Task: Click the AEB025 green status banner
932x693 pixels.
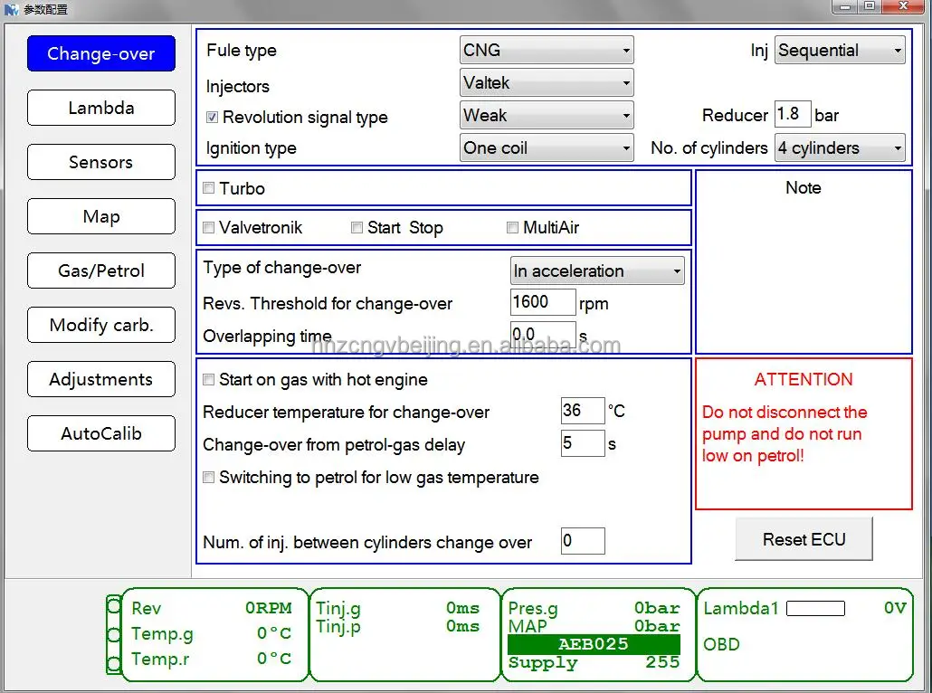Action: [594, 643]
